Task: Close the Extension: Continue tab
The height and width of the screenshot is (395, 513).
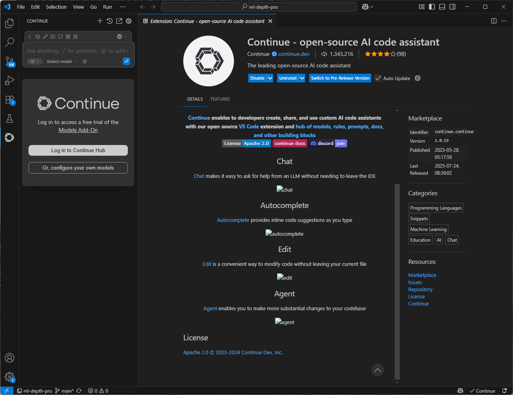Action: (270, 21)
